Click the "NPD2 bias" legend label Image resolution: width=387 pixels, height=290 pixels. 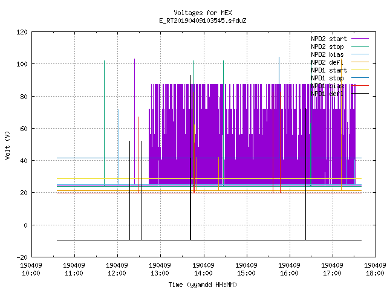coord(327,54)
